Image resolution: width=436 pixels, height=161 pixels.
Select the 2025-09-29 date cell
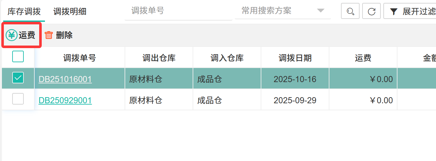[x=295, y=100]
